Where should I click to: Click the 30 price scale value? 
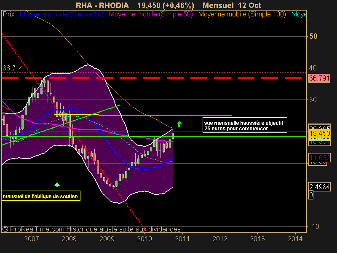313,100
